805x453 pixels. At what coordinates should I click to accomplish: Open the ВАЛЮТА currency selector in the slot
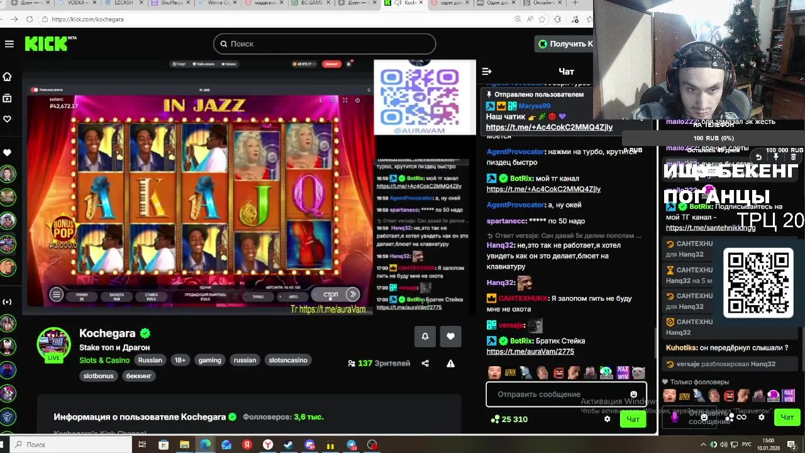coord(116,296)
